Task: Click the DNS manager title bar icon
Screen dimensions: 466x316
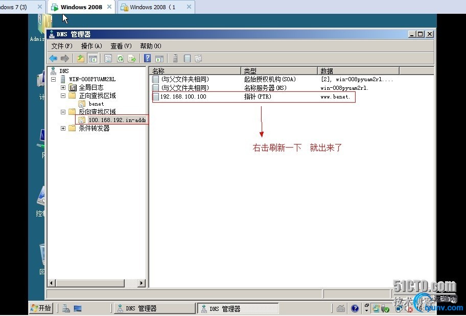Action: [x=52, y=34]
